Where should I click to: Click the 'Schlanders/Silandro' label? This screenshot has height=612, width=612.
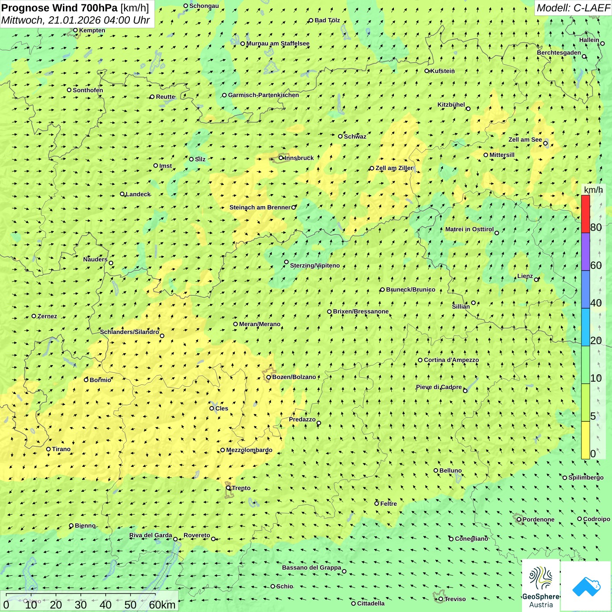coord(129,332)
